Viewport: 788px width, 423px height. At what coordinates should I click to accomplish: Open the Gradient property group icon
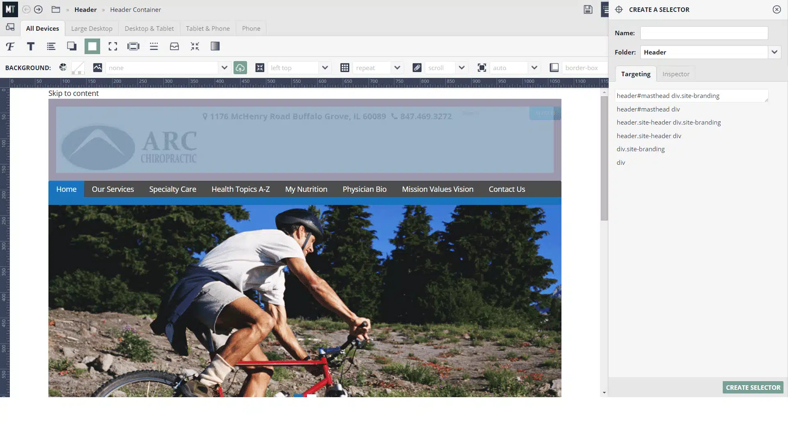pos(215,46)
